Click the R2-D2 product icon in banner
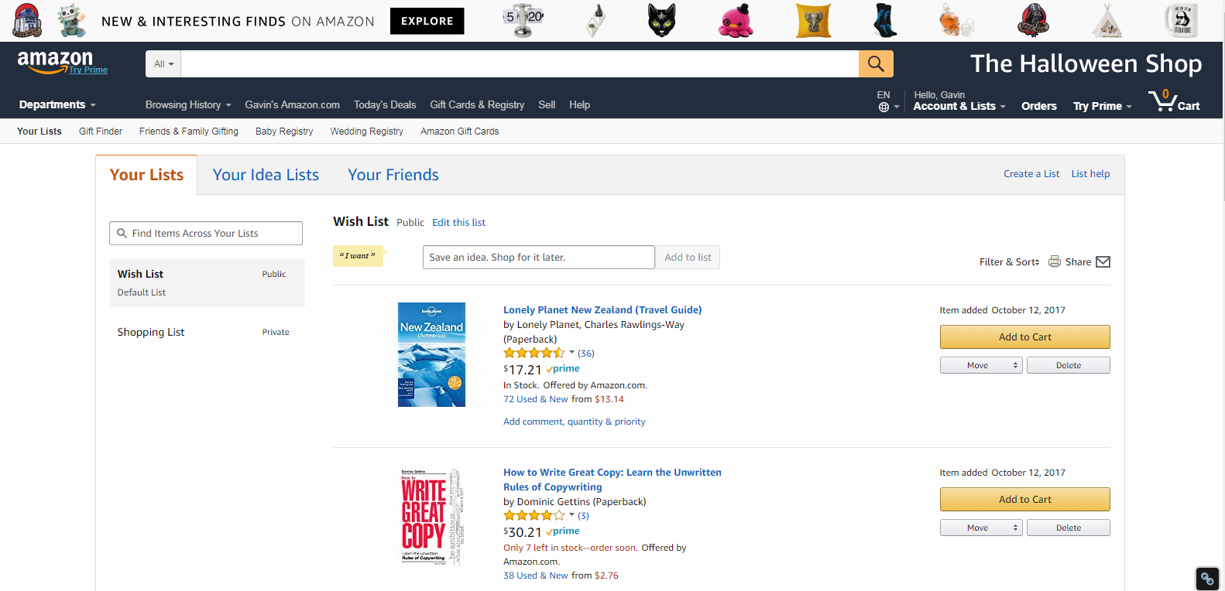The width and height of the screenshot is (1225, 591). pos(27,21)
